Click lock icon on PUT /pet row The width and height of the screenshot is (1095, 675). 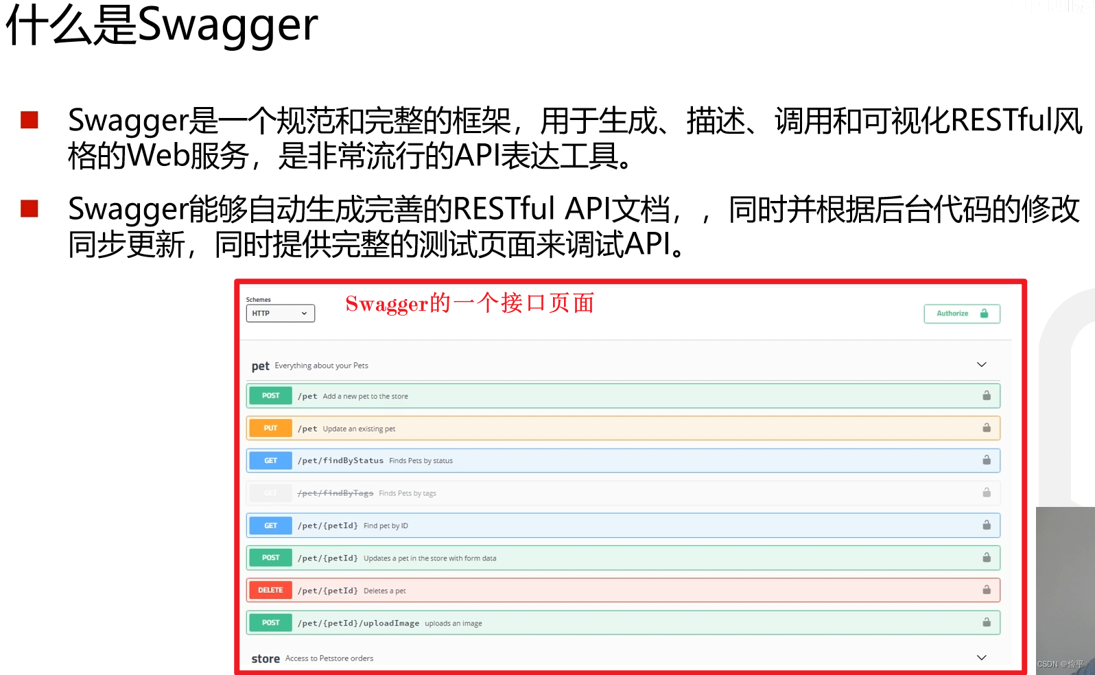pyautogui.click(x=987, y=428)
